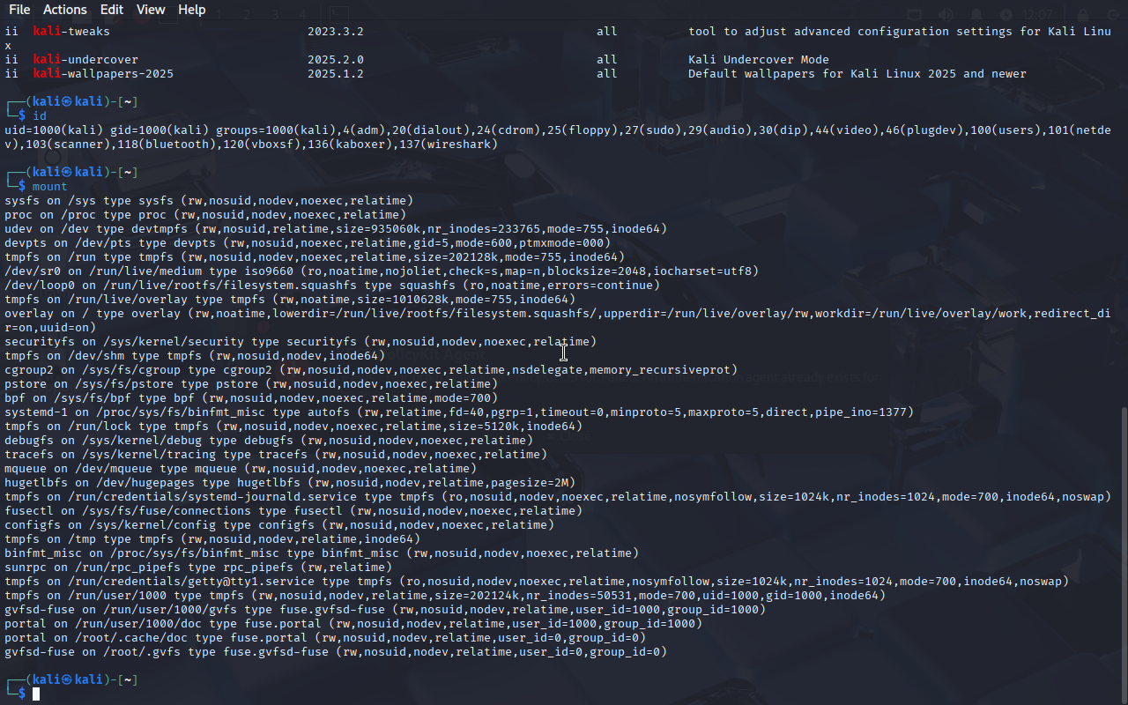The height and width of the screenshot is (705, 1128).
Task: Click the 'fusectl on /sys/fs/fuse/connections' line
Action: pos(293,511)
